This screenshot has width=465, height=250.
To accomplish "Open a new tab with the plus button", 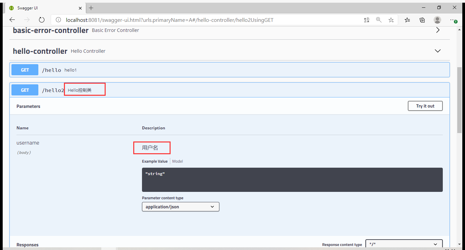I will 91,8.
